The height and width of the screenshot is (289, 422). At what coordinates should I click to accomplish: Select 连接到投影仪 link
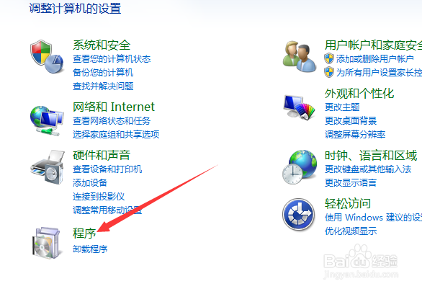pos(99,196)
